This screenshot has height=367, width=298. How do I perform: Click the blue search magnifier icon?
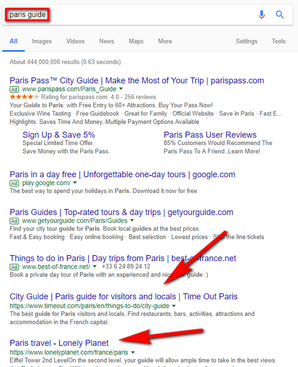coord(280,15)
